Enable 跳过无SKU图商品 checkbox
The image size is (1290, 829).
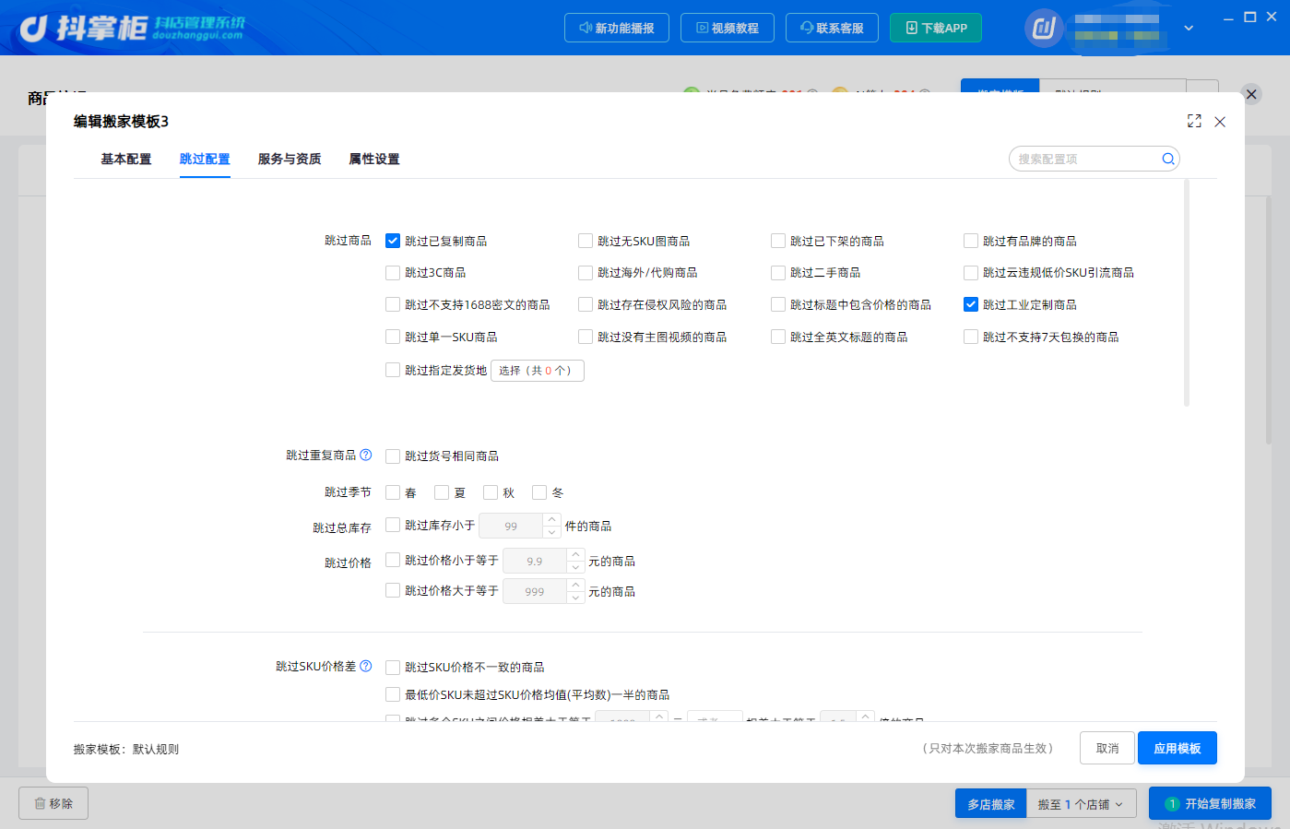pyautogui.click(x=586, y=241)
